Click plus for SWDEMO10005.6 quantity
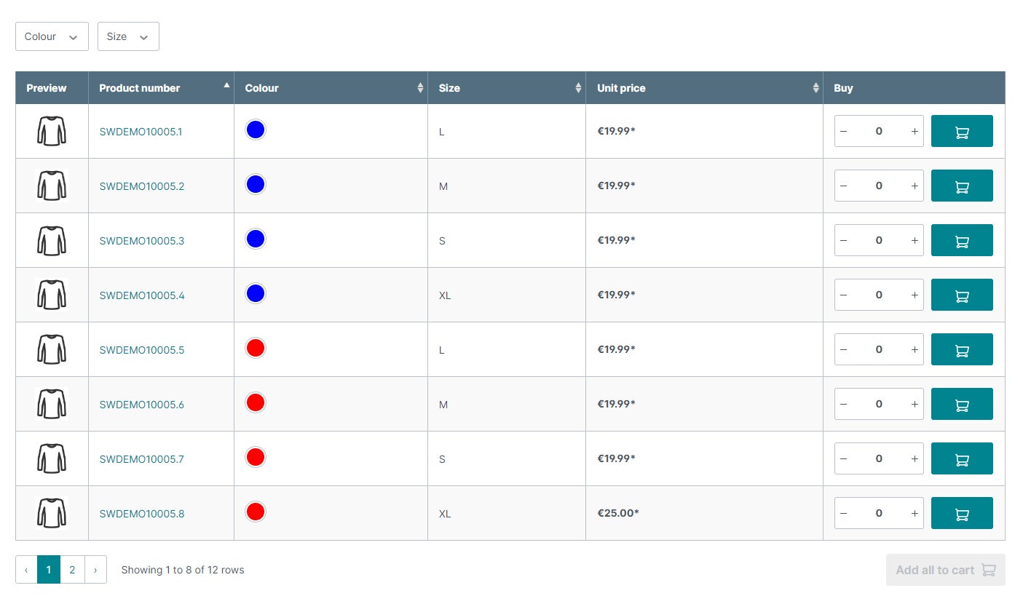This screenshot has width=1023, height=604. (x=915, y=404)
